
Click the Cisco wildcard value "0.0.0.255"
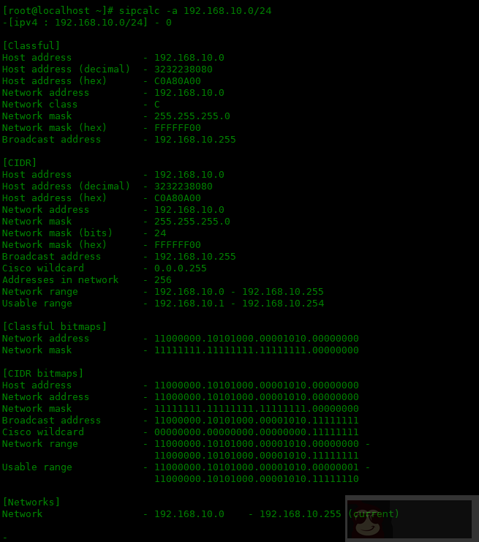(x=181, y=268)
